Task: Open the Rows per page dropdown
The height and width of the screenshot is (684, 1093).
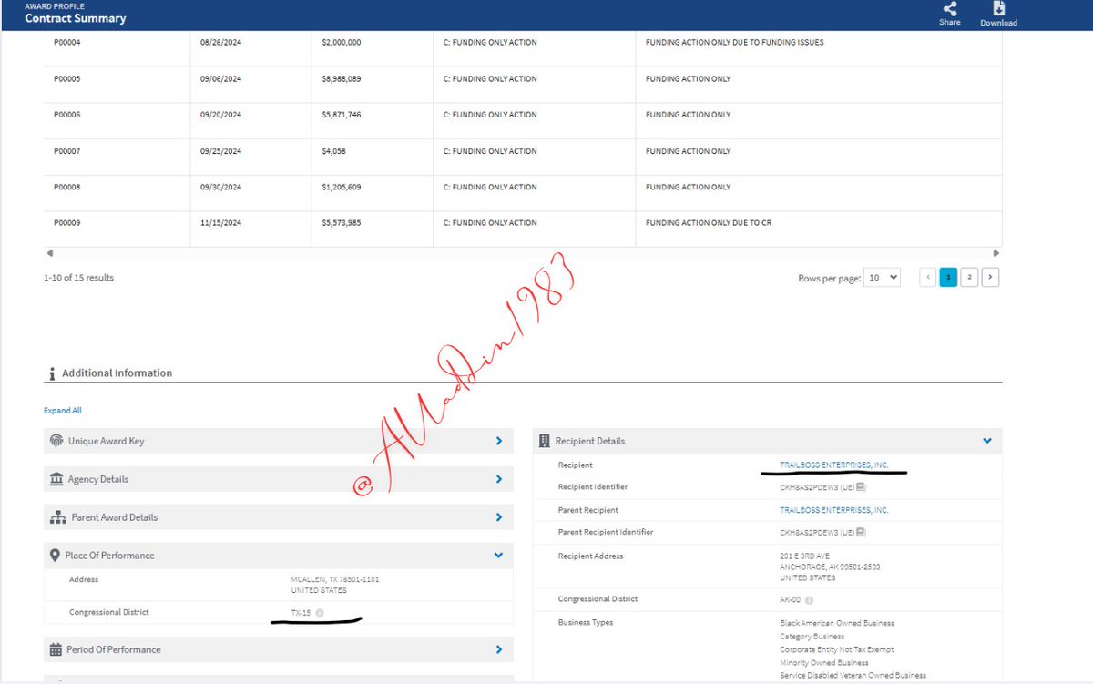Action: tap(882, 277)
